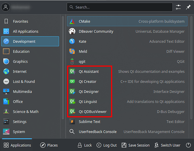194x151 pixels.
Task: Open the Settings category
Action: pyautogui.click(x=30, y=122)
